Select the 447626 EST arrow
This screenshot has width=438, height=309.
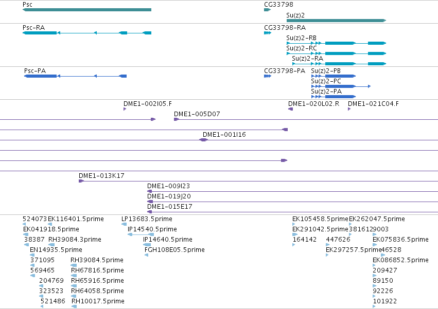(x=328, y=245)
